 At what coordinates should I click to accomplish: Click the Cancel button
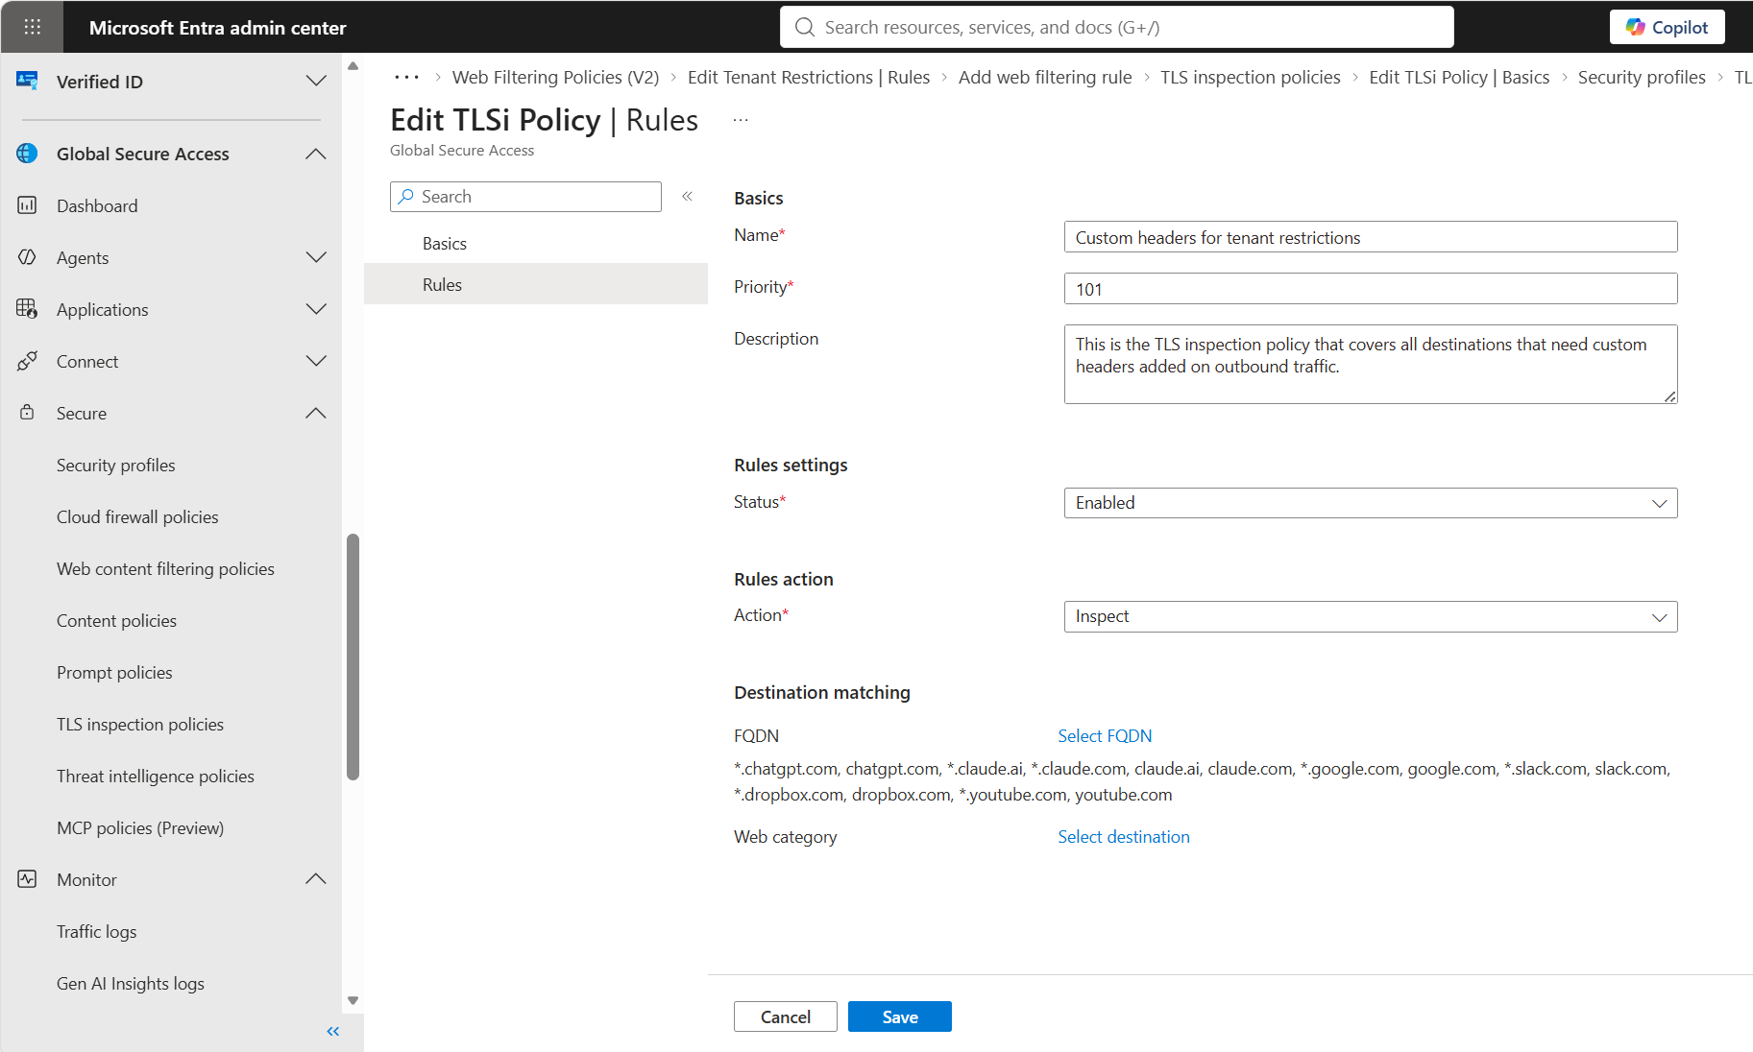786,1016
